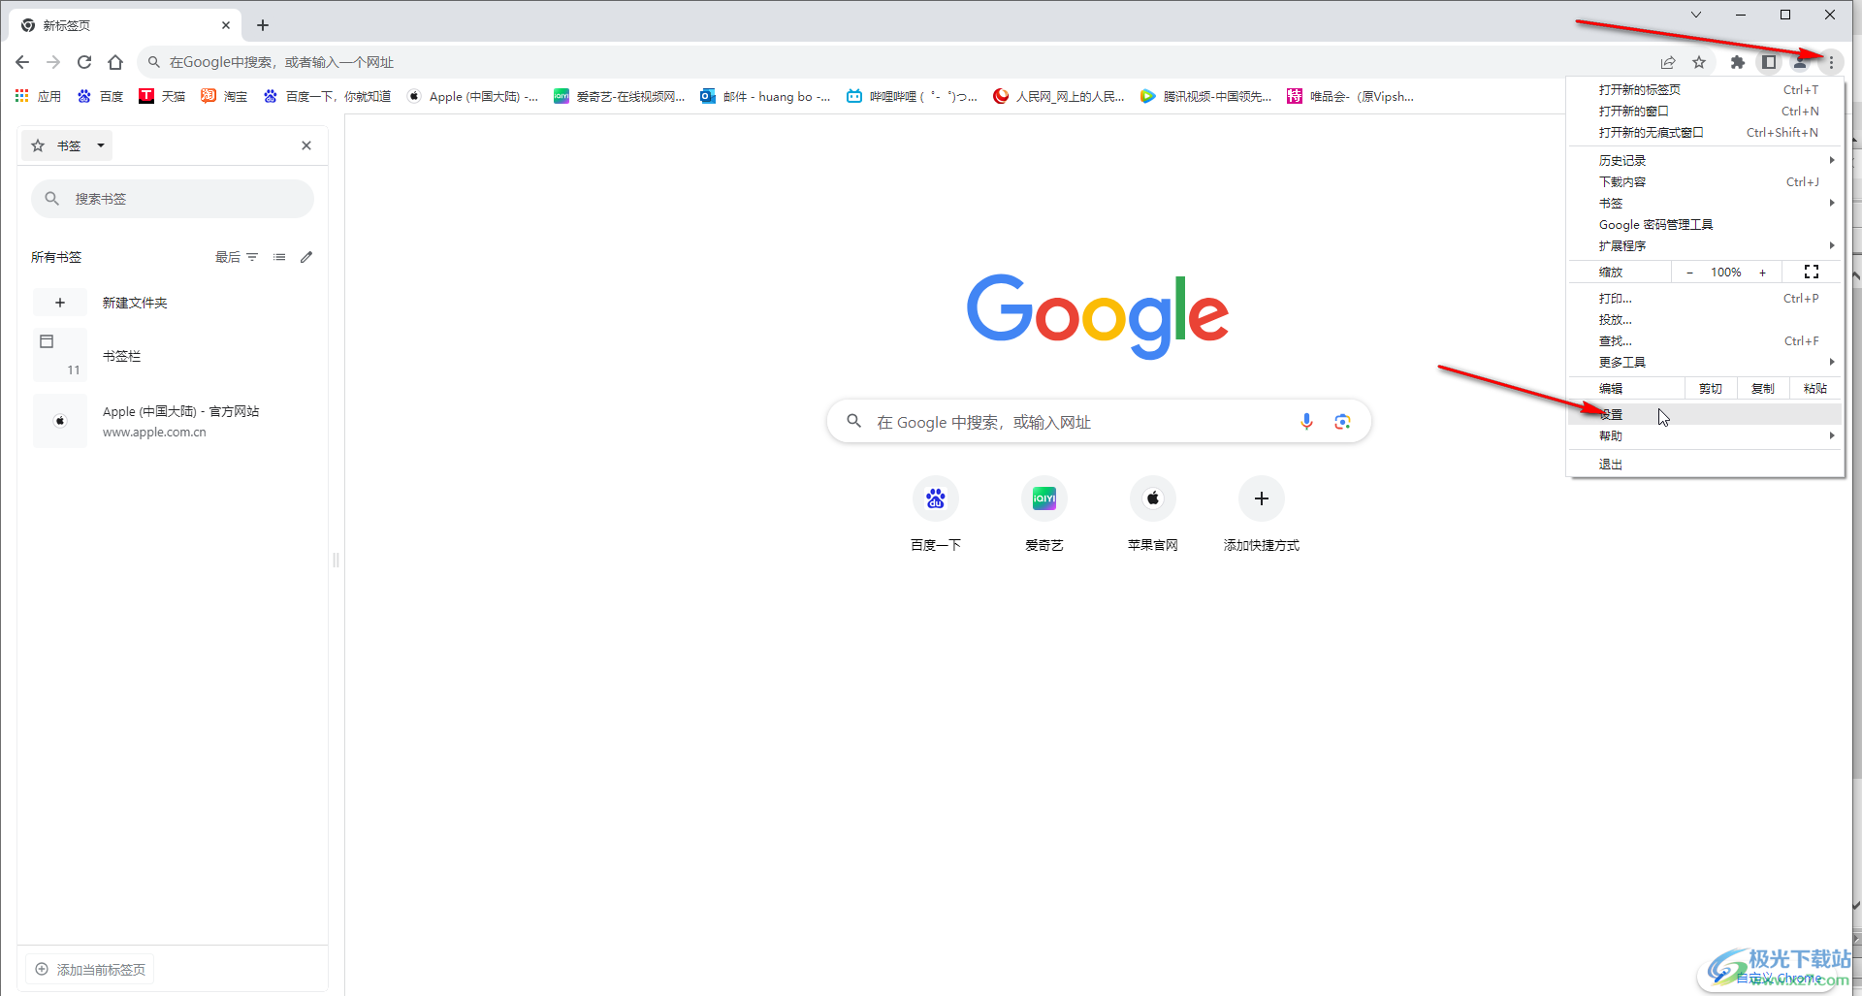The image size is (1862, 996).
Task: Open the 应用 apps shortcut
Action: 38,96
